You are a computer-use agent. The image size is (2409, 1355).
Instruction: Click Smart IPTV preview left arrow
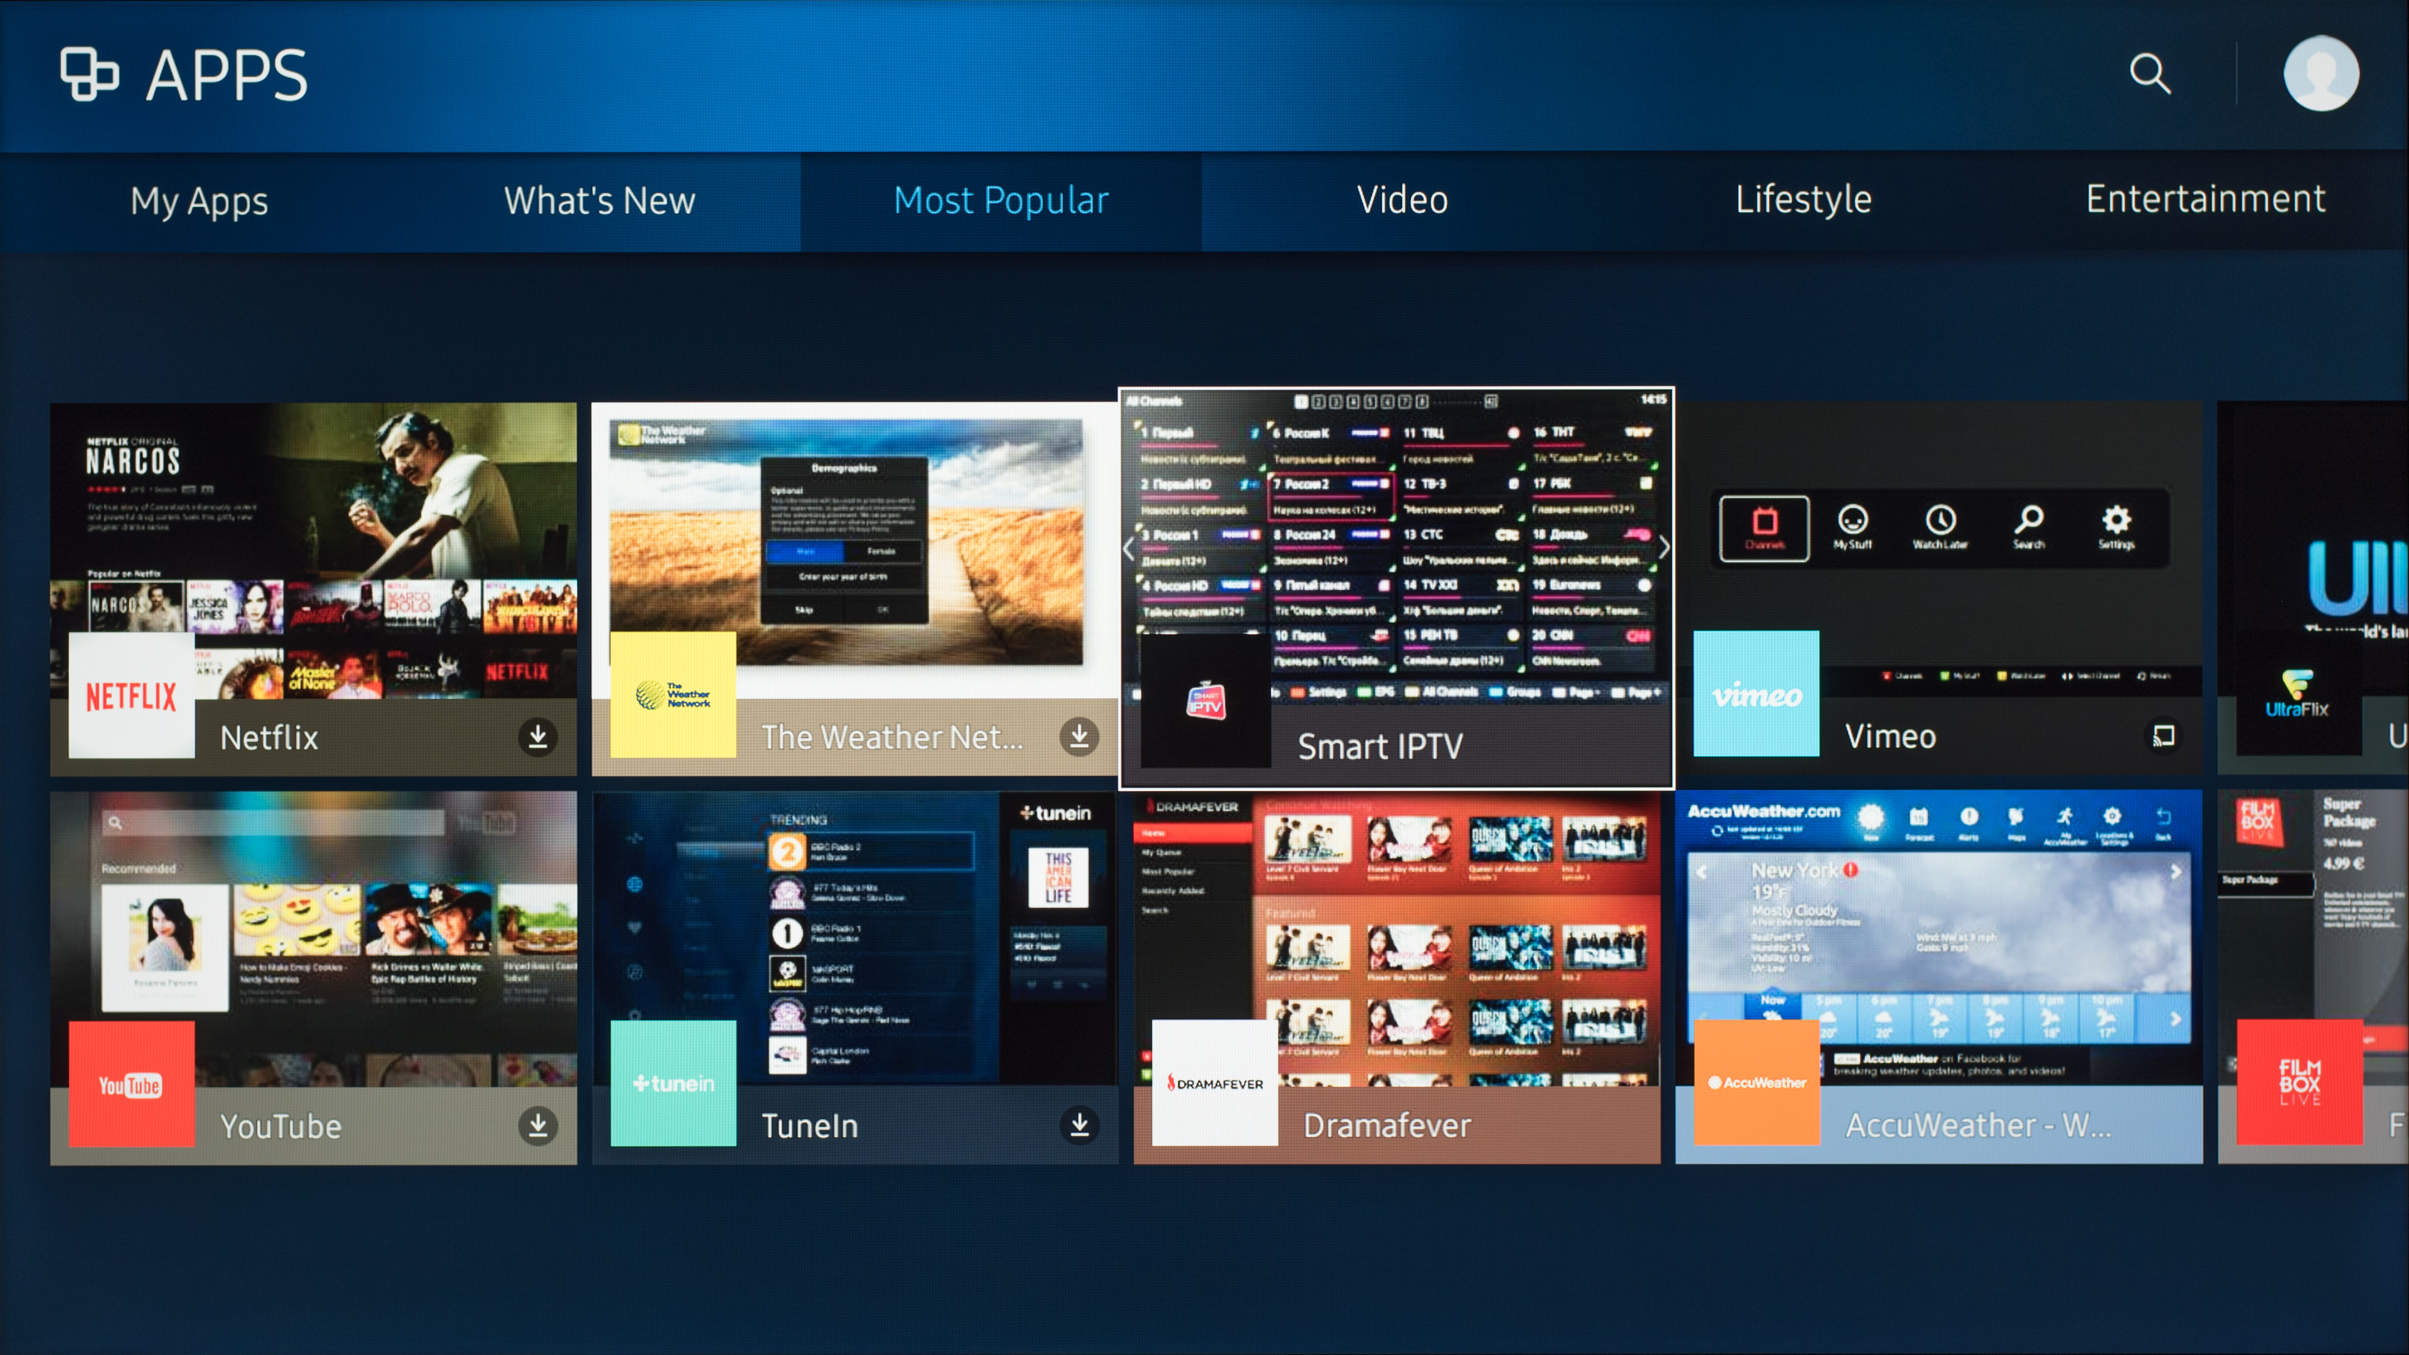(1129, 548)
